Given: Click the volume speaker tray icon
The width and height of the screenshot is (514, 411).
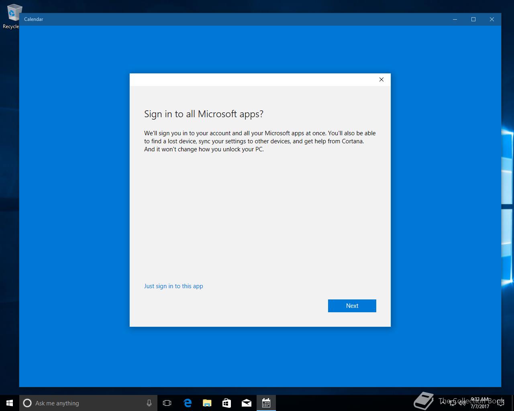Looking at the screenshot, I should [x=462, y=403].
